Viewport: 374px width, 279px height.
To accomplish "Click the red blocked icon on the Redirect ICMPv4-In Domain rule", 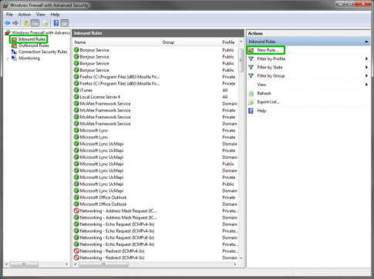I will 76,257.
